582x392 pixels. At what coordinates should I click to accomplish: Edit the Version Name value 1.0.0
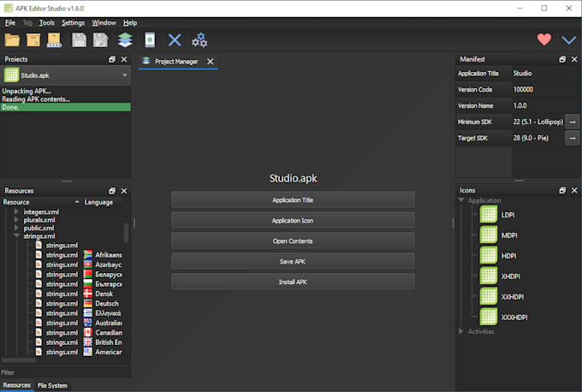(x=545, y=106)
